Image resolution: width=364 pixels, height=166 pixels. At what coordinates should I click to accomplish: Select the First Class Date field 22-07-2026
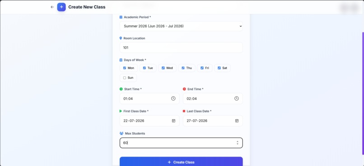149,121
